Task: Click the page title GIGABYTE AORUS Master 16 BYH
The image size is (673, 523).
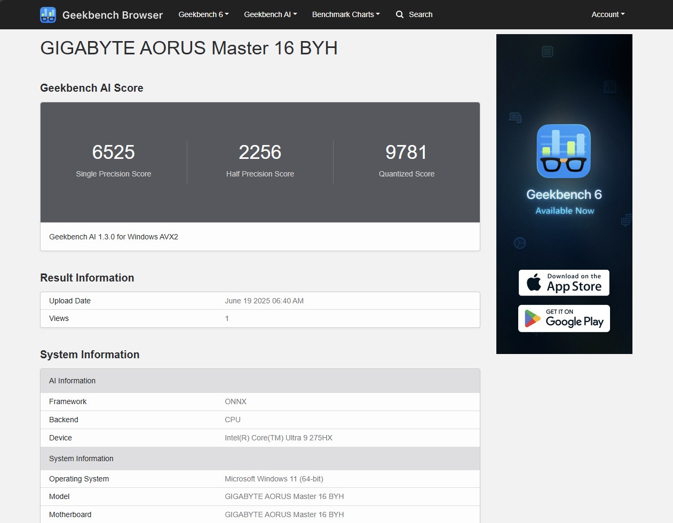Action: click(189, 48)
